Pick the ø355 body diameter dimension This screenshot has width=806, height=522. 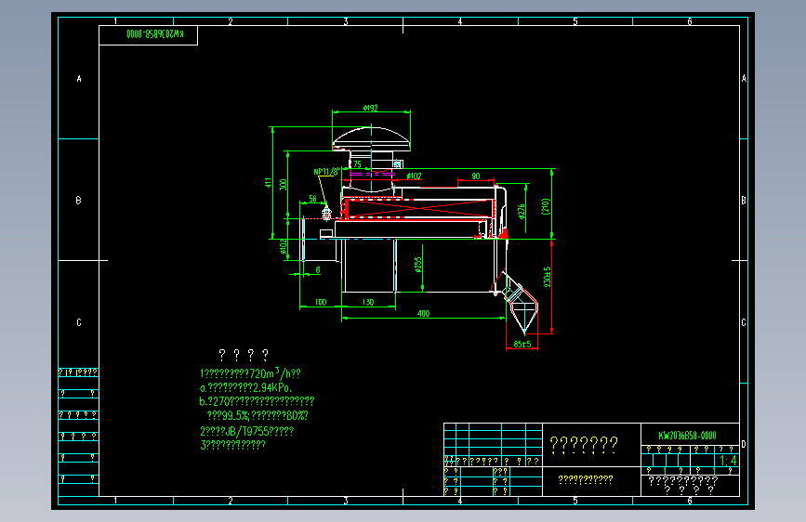tap(418, 265)
